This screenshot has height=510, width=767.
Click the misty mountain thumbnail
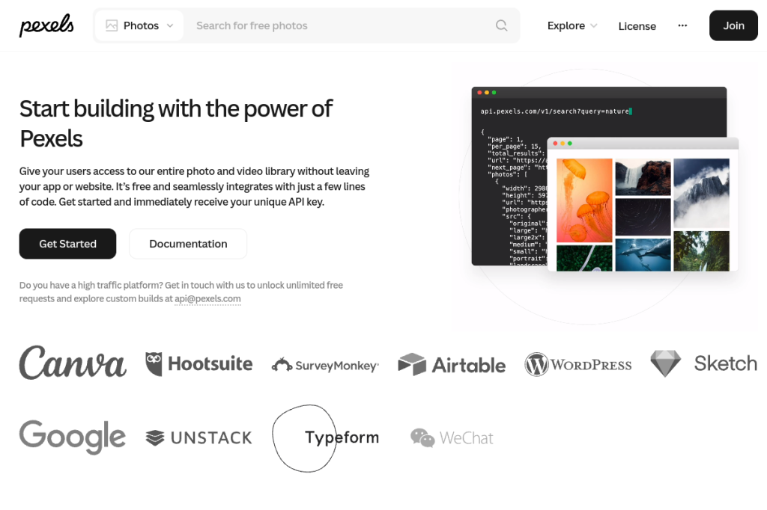click(x=701, y=194)
